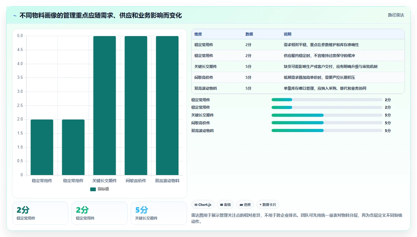
Task: Click the description starting 单靠库存难以管理
Action: [325, 88]
